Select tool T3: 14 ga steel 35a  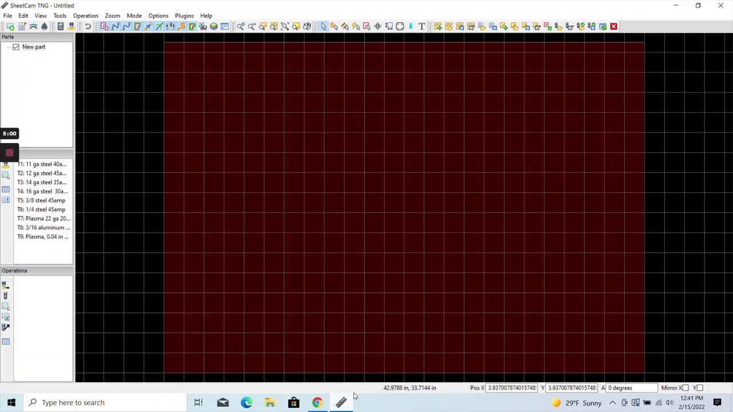pyautogui.click(x=42, y=183)
